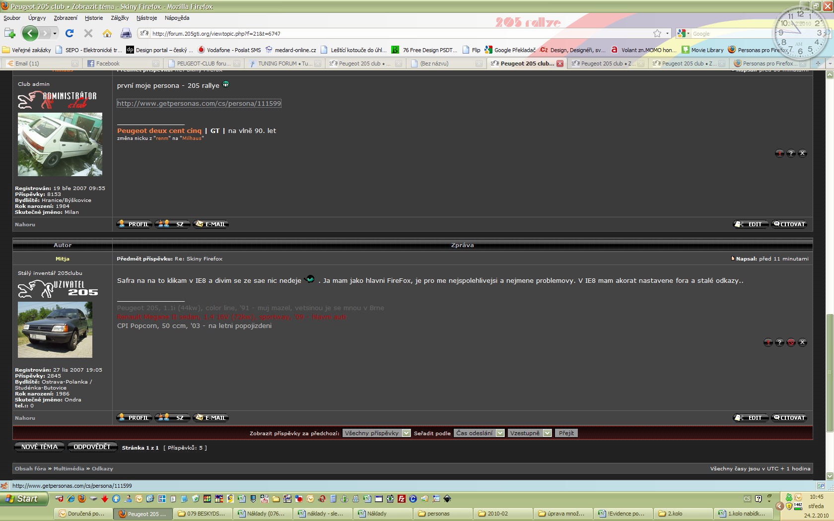The height and width of the screenshot is (521, 834).
Task: Click the getpersonas.com persona link
Action: pyautogui.click(x=199, y=104)
